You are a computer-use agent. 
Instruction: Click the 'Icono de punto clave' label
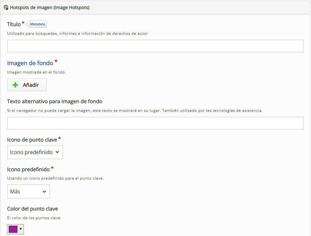click(32, 140)
